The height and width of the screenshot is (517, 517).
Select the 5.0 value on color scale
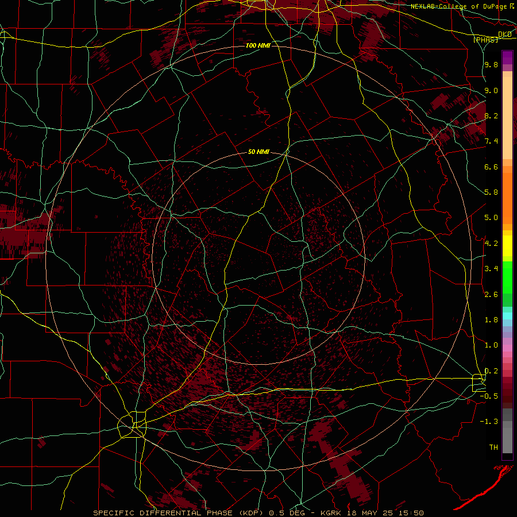coord(491,218)
